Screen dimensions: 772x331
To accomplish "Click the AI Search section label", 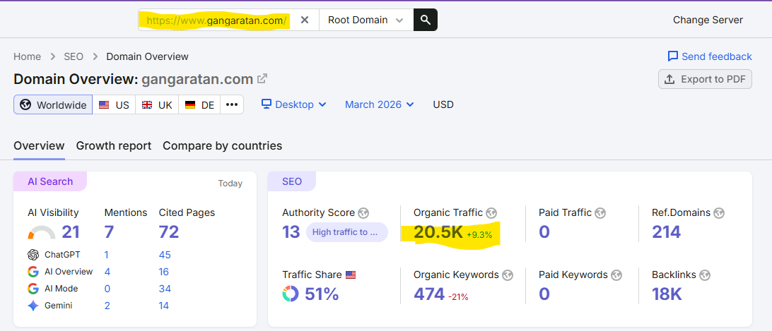I will [50, 181].
